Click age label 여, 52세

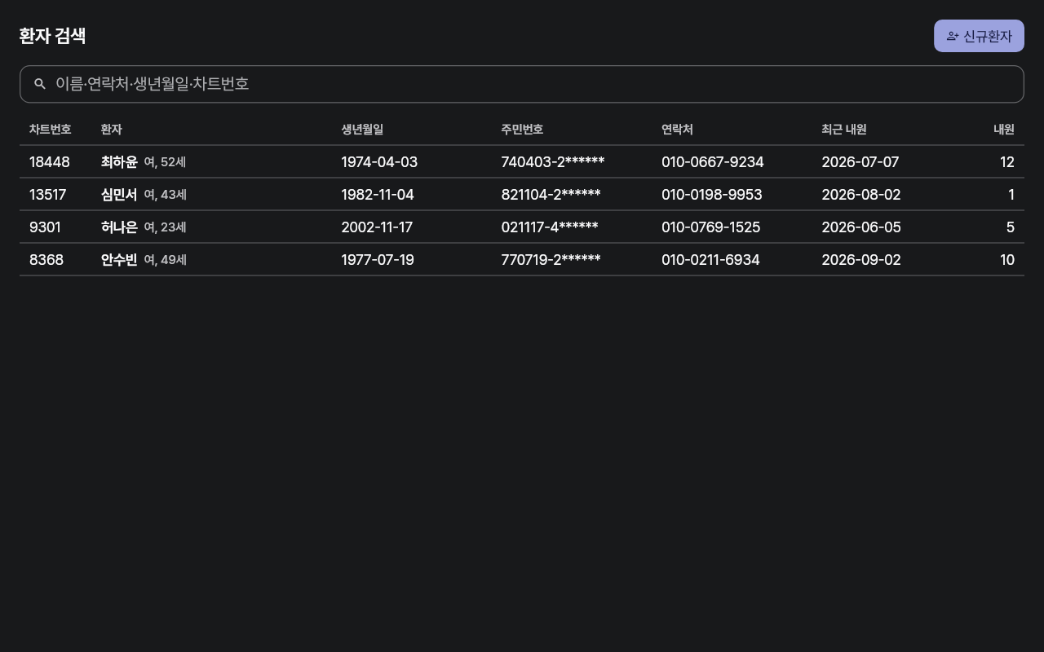pyautogui.click(x=165, y=162)
